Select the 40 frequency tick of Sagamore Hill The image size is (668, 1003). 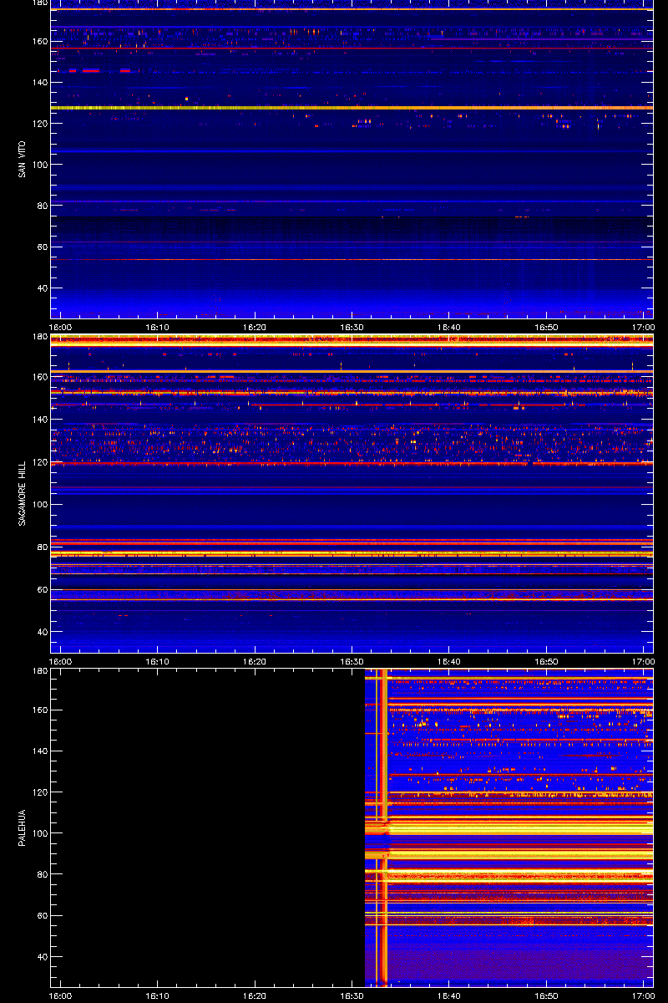(x=41, y=632)
